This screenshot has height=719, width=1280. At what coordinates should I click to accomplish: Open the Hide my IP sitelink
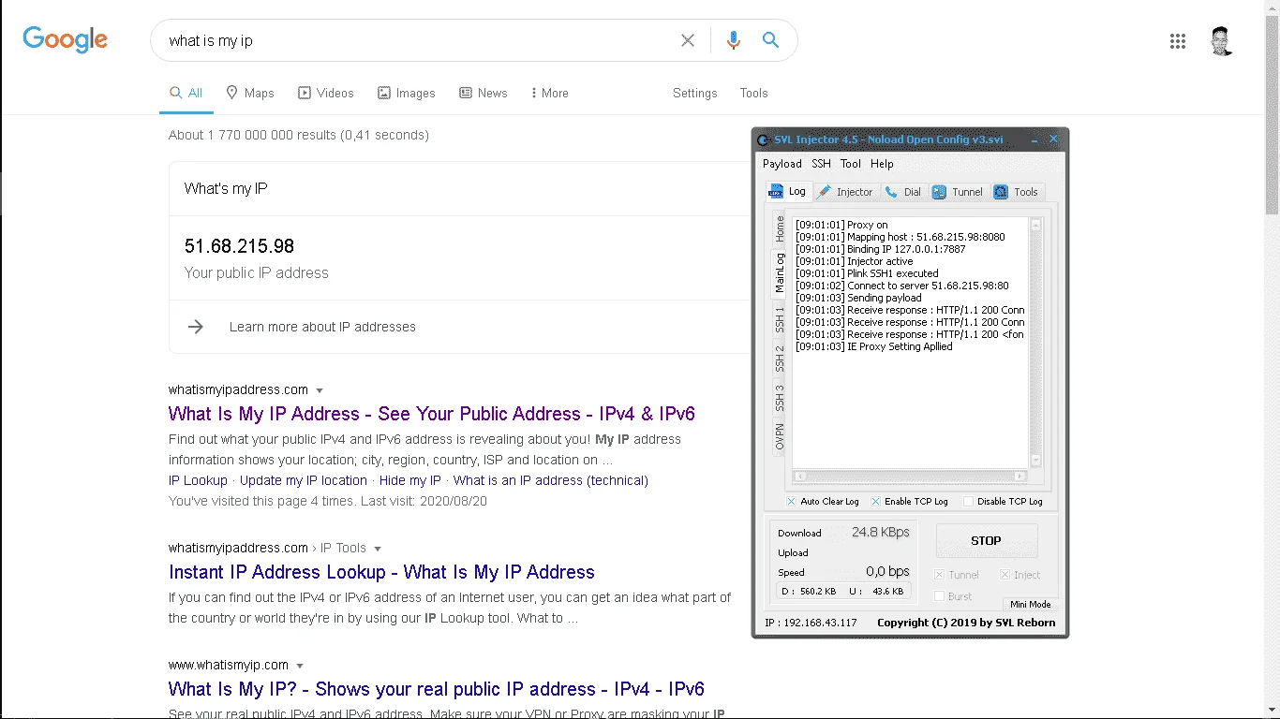click(409, 480)
